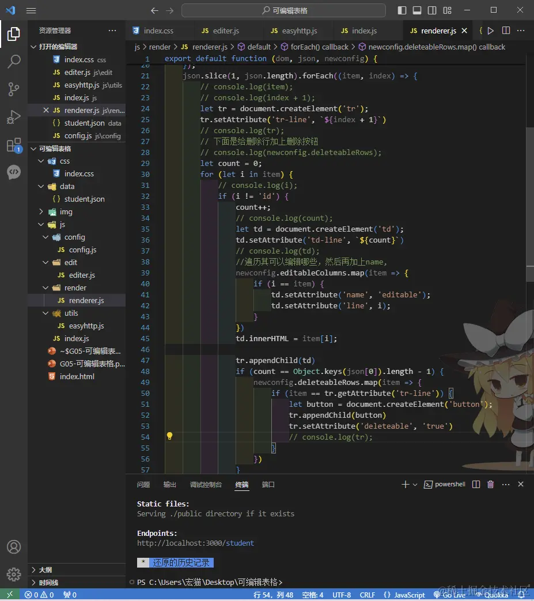Go back with the left arrow

(x=154, y=10)
